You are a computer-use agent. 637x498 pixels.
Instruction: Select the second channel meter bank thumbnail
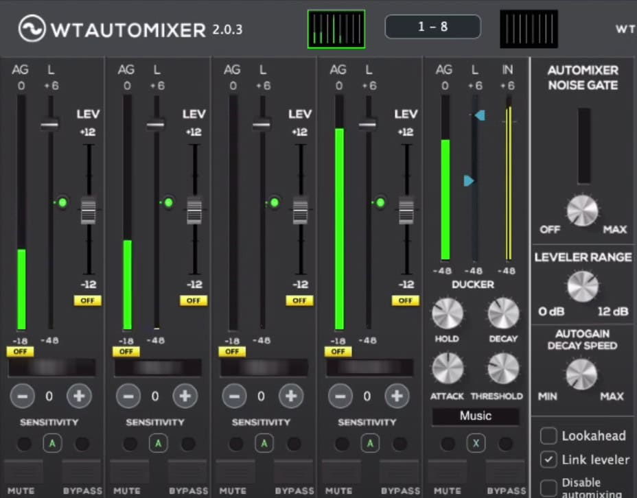click(x=528, y=29)
